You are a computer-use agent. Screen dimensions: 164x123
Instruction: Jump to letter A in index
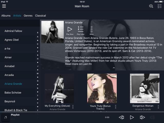coord(38,37)
